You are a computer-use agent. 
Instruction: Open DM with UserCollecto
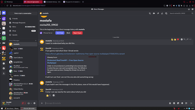tap(23, 58)
